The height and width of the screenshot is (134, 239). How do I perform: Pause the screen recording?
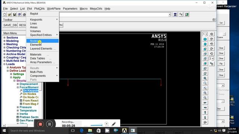point(49,124)
